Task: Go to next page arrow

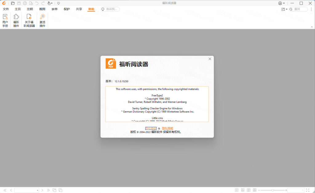Action: 42,190
